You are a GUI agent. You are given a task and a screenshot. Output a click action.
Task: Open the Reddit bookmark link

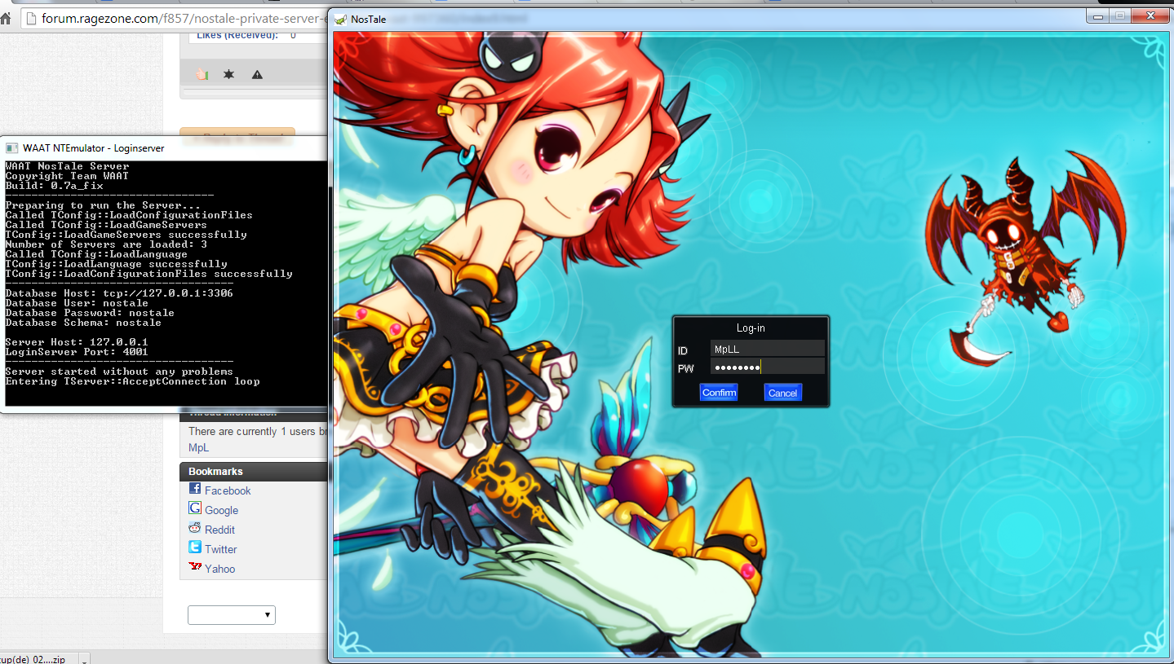pos(219,530)
